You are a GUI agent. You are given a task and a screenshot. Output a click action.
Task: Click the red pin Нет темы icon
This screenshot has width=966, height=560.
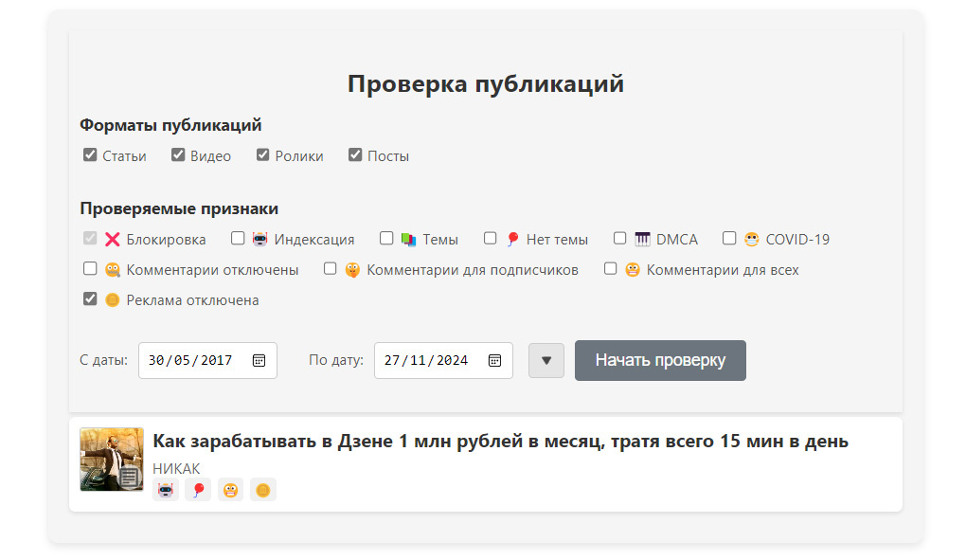pyautogui.click(x=513, y=238)
